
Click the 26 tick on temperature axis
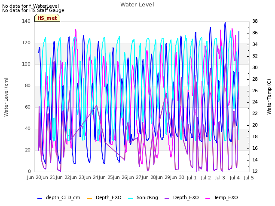click(x=255, y=91)
